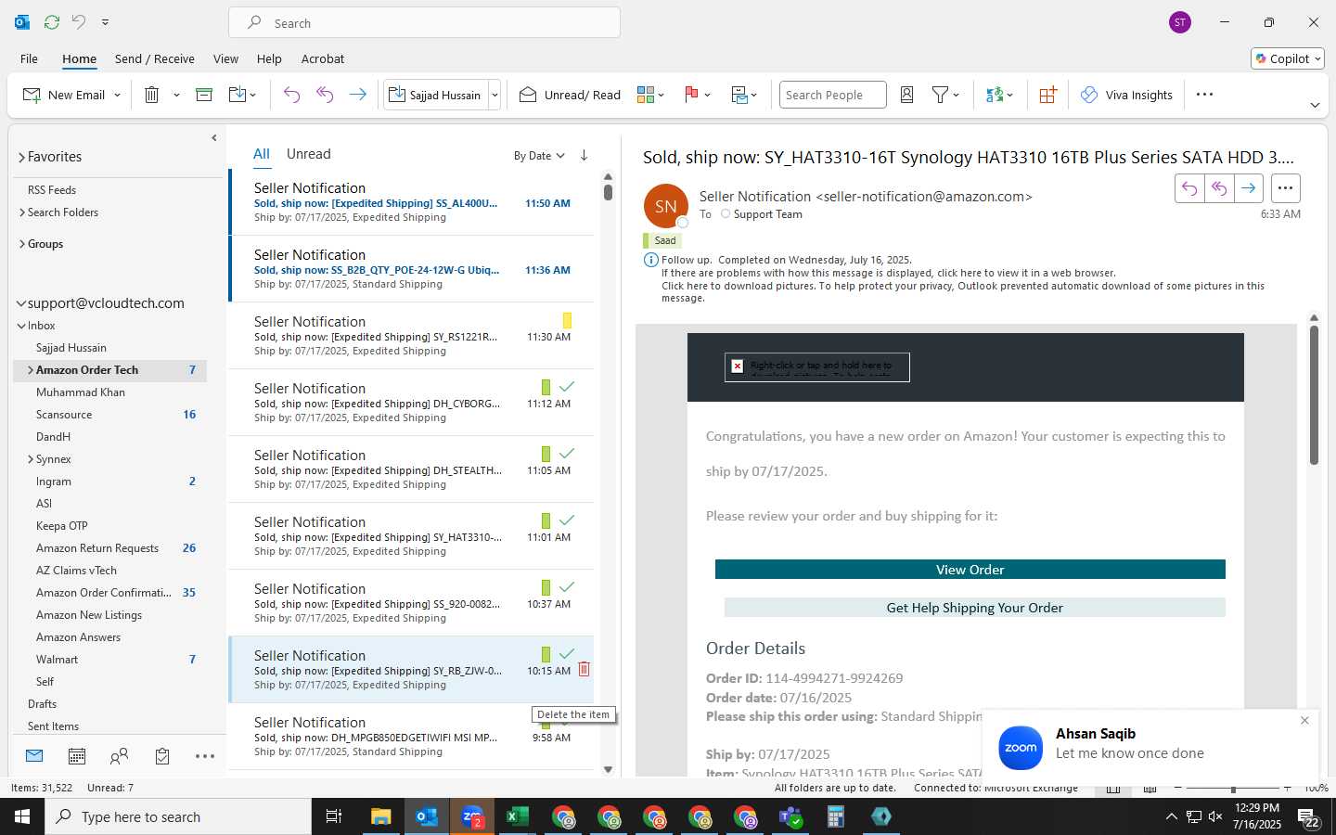Toggle the completed checkmark on 11:12 AM email
Screen dimensions: 1336x835
(567, 386)
